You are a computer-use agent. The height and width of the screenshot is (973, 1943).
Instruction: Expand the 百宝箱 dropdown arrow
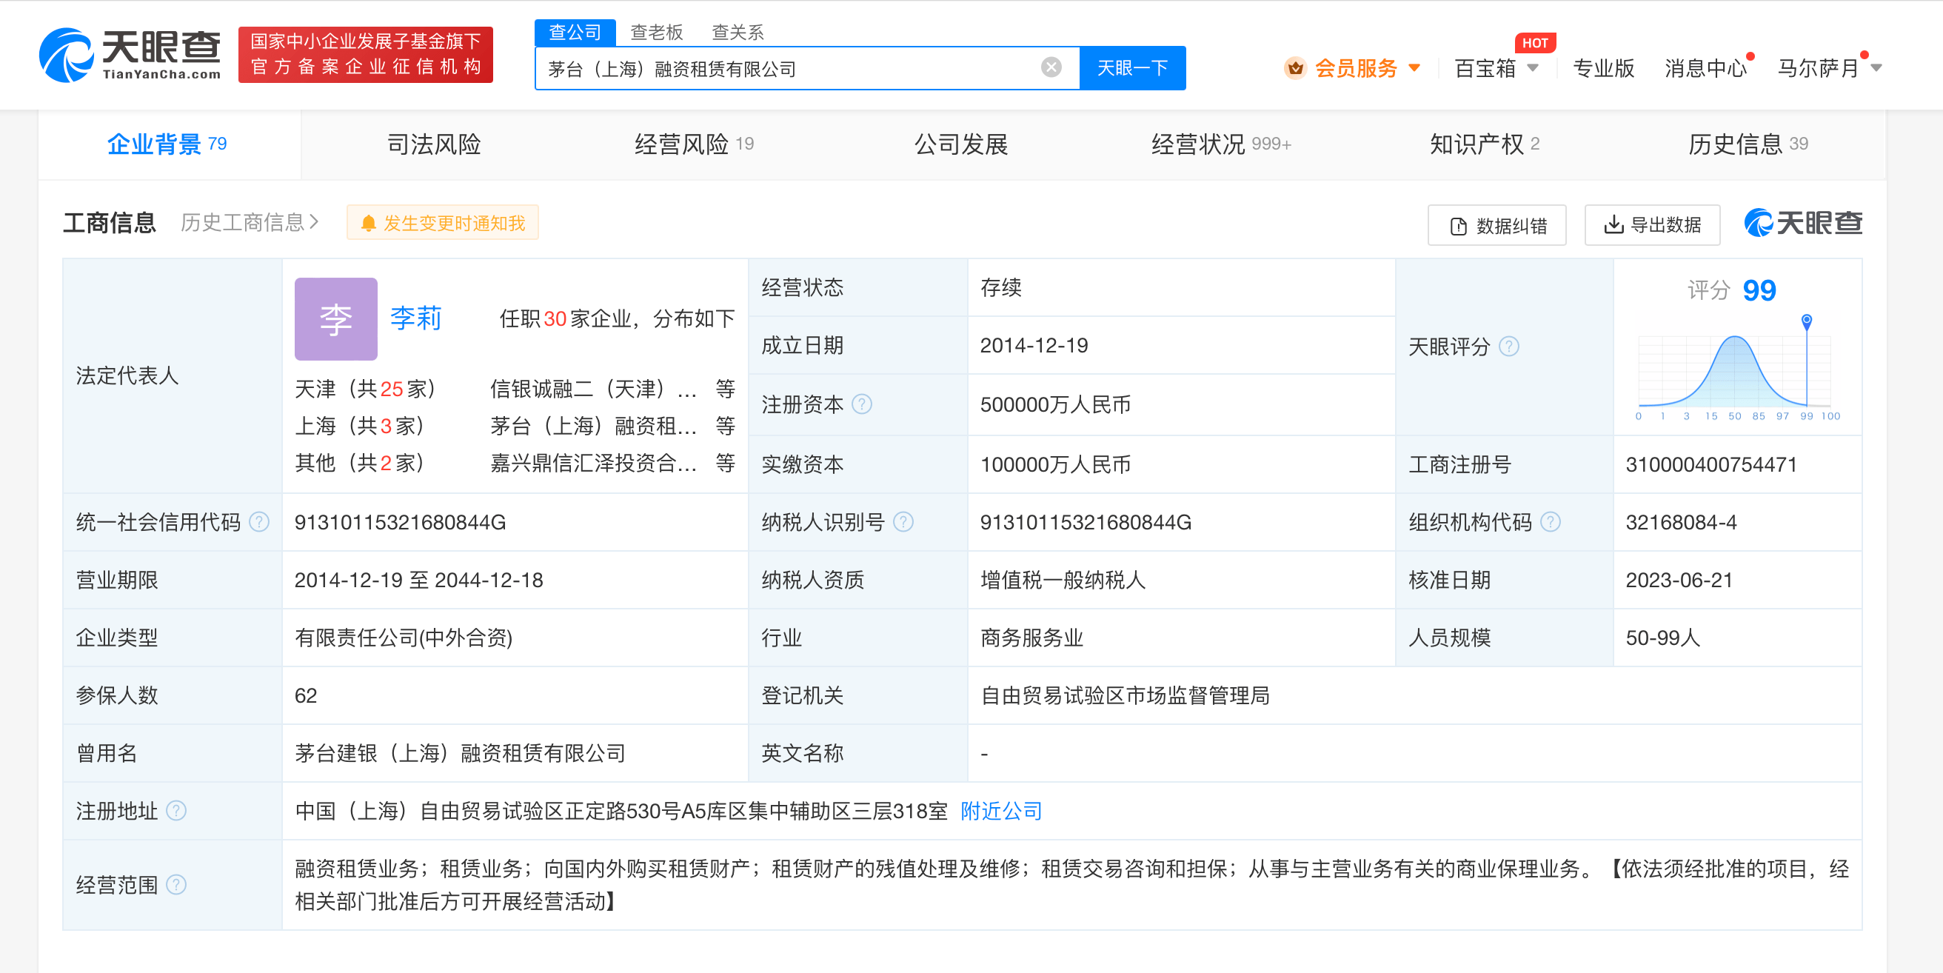point(1533,68)
